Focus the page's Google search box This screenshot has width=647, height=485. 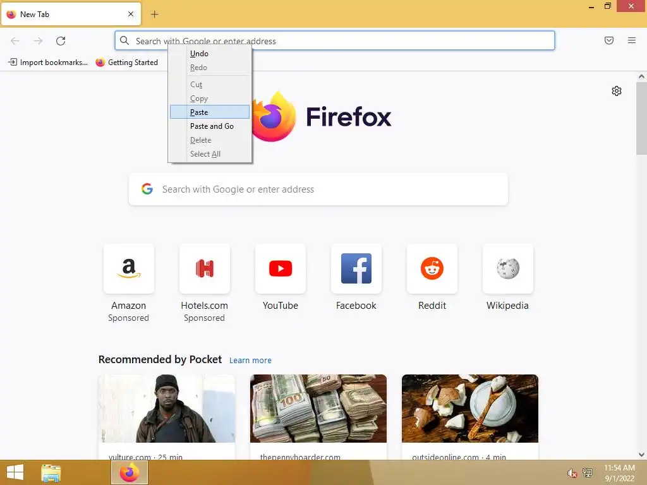318,189
